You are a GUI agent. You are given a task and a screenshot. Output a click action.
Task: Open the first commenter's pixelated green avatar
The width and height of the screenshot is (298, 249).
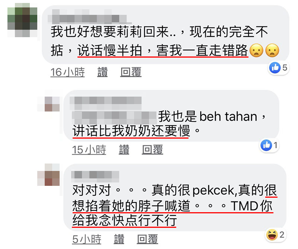22,20
